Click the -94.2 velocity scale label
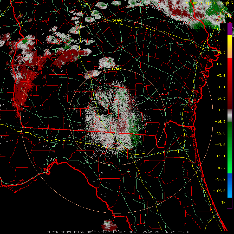 click(220, 179)
